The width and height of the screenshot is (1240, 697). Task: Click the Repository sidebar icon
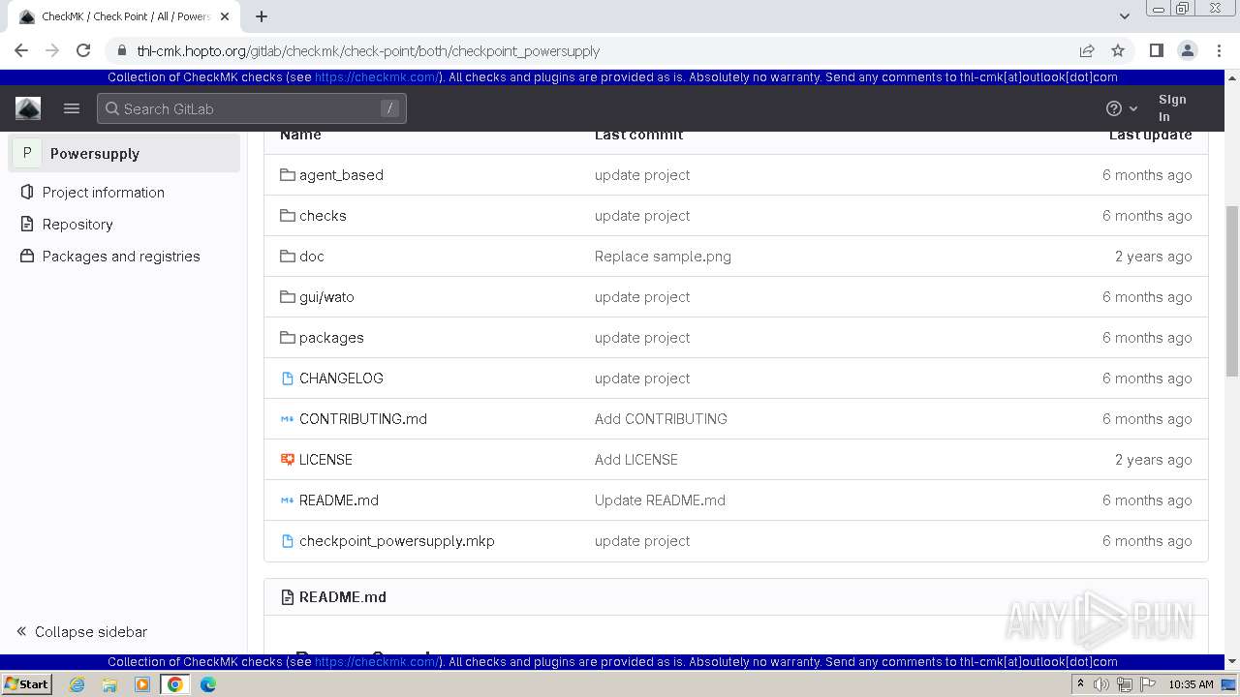tap(27, 224)
